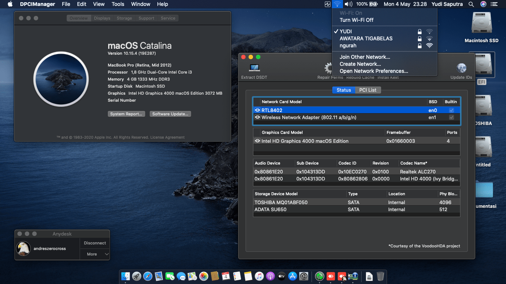Image resolution: width=506 pixels, height=284 pixels.
Task: Open Photos from the dock
Action: pyautogui.click(x=203, y=276)
